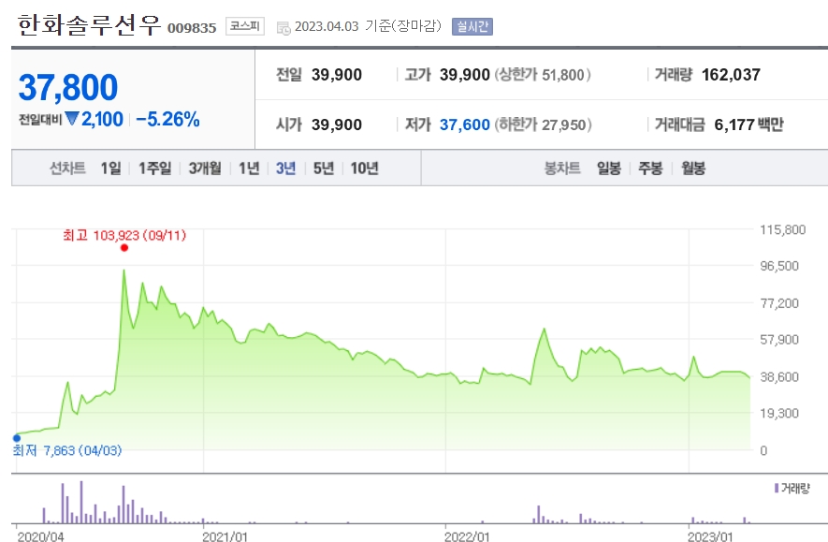The width and height of the screenshot is (828, 542).
Task: Click the 봉차트 section label
Action: (x=562, y=168)
